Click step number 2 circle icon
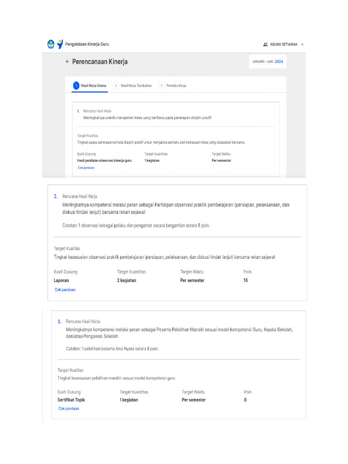The image size is (348, 464). tap(116, 86)
